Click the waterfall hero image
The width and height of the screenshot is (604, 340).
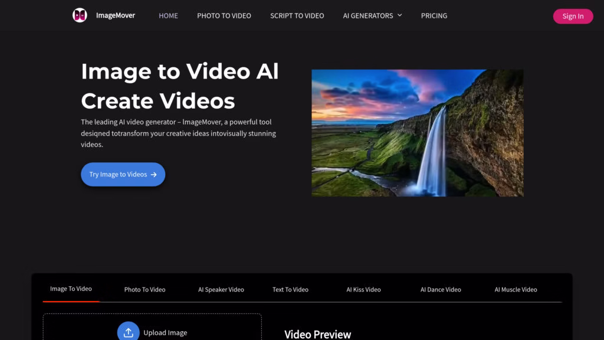coord(417,133)
